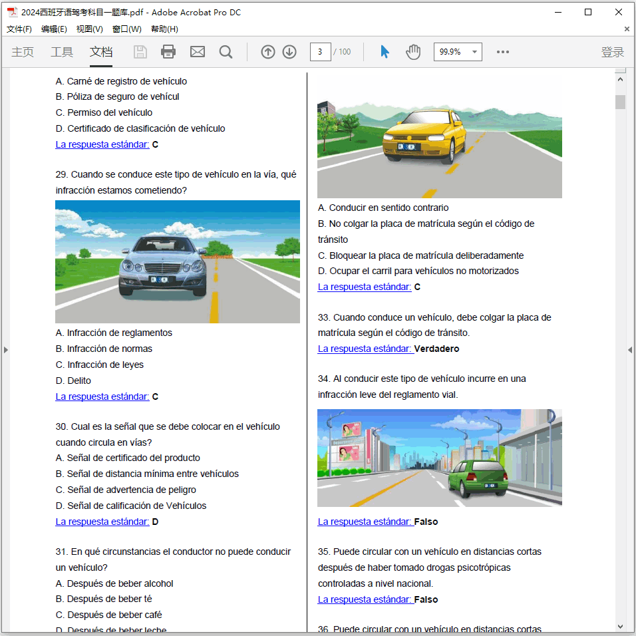Viewport: 636px width, 636px height.
Task: Choose the arrow selection tool
Action: coord(385,52)
